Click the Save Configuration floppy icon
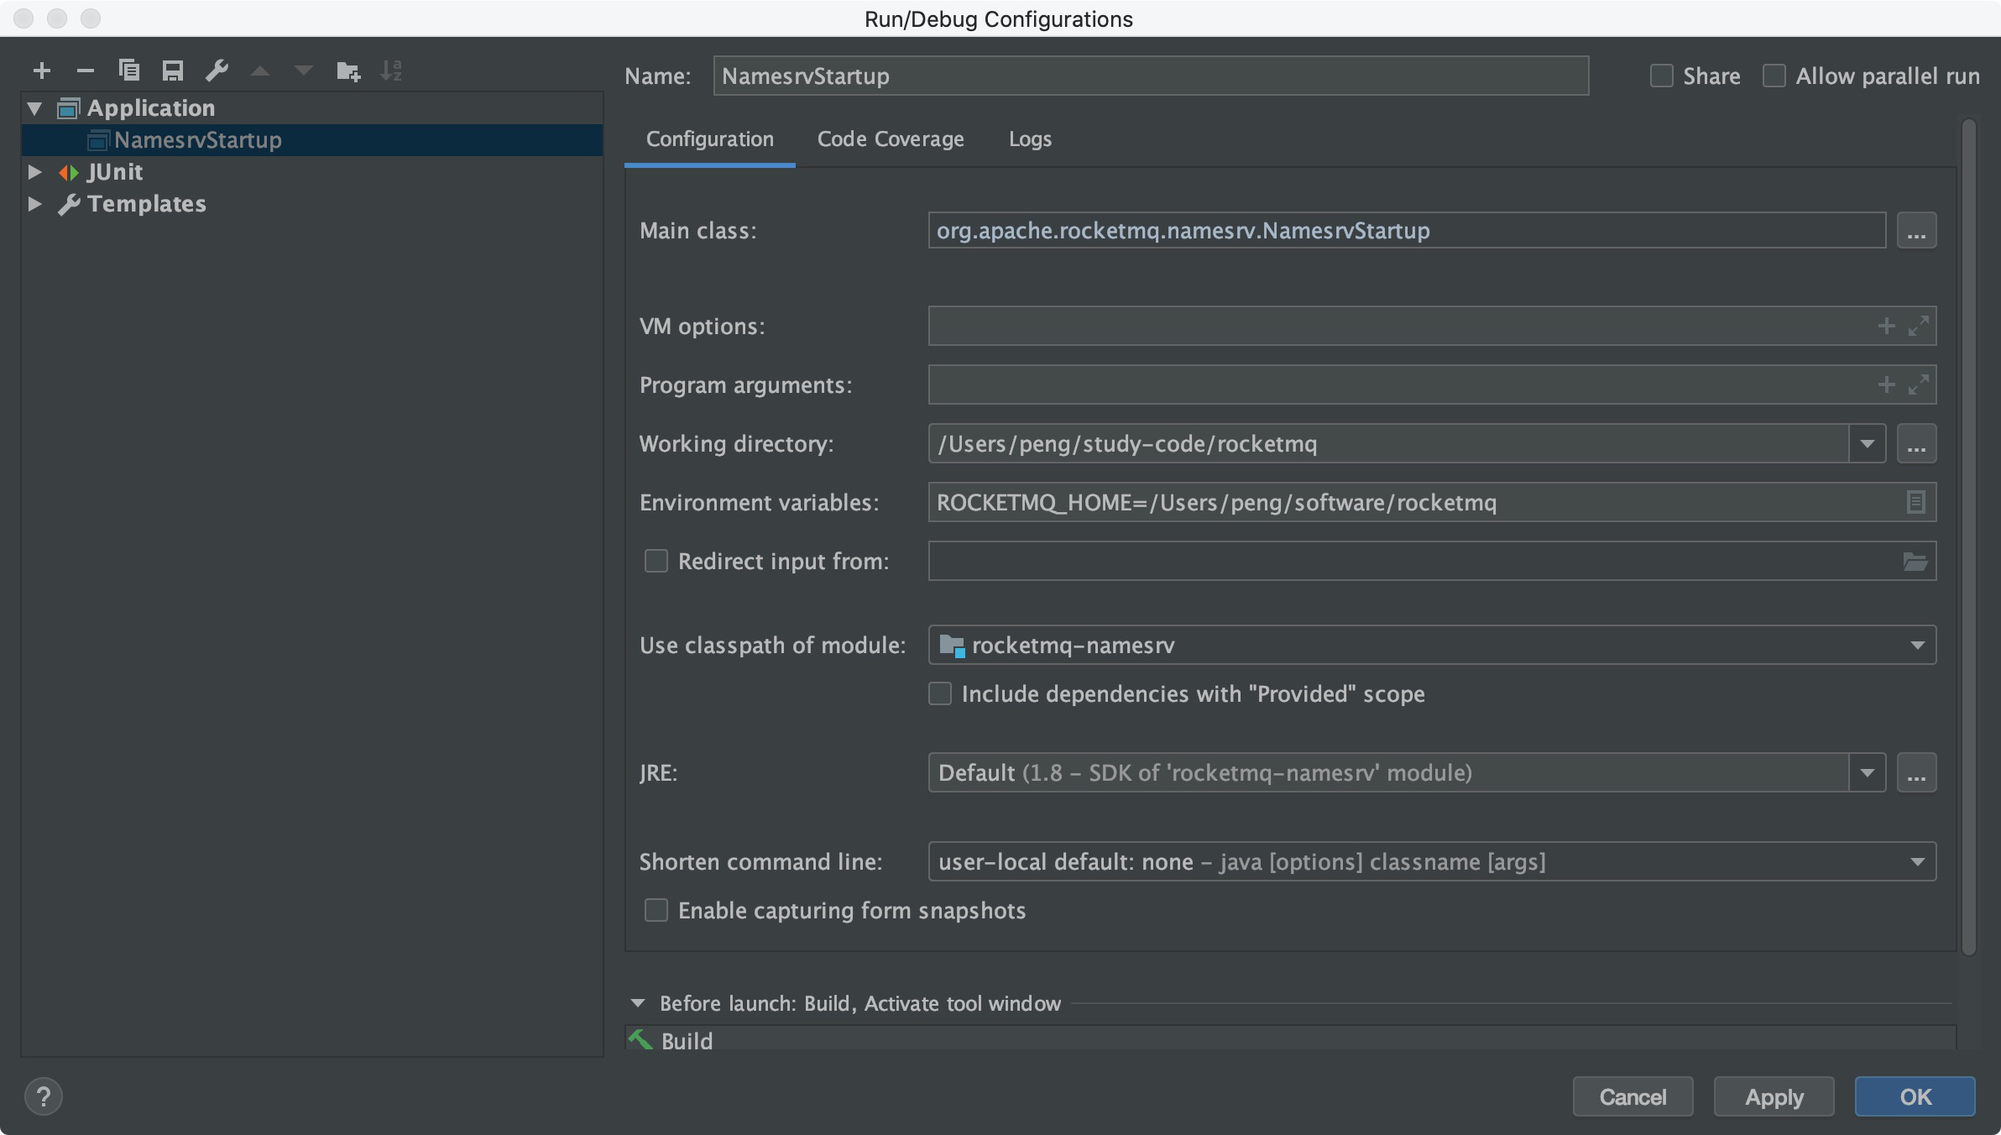Screen dimensions: 2001x1135 (173, 71)
